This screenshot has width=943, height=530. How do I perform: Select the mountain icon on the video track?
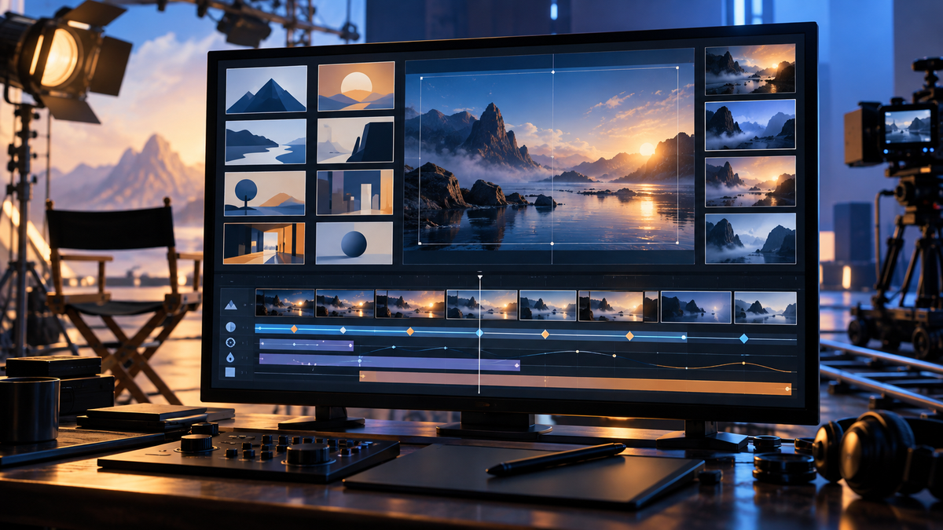click(231, 305)
